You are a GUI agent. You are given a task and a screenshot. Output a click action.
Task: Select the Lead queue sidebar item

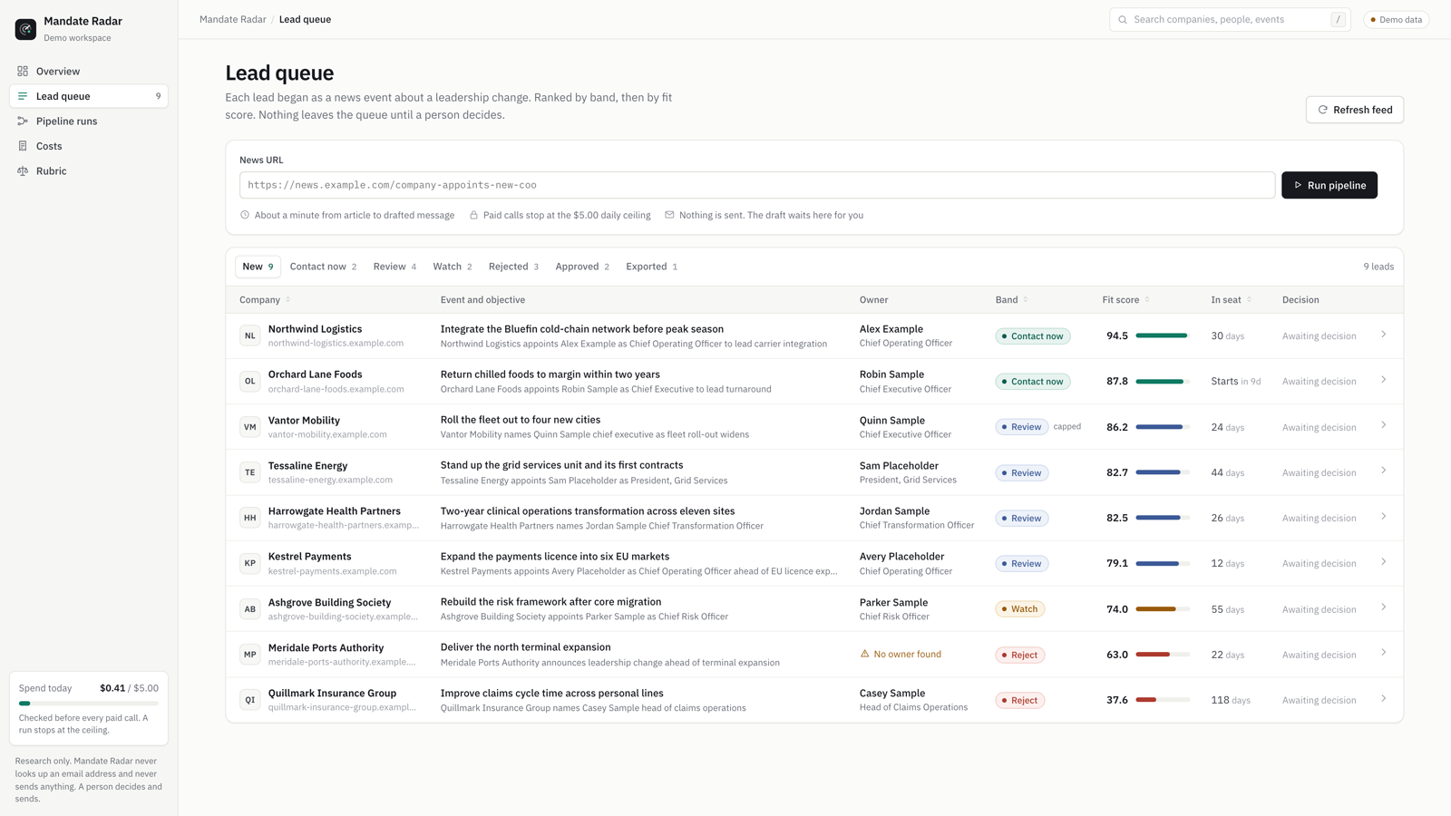[x=89, y=96]
